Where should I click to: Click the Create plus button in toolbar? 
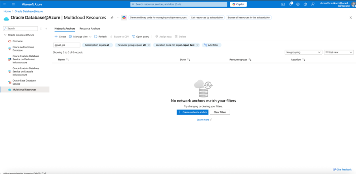(x=60, y=37)
